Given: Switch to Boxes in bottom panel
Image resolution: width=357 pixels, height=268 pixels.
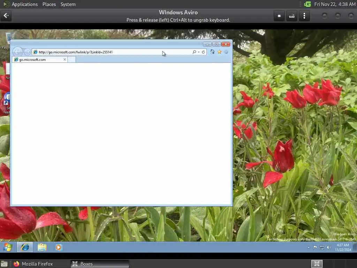Looking at the screenshot, I should (100, 264).
